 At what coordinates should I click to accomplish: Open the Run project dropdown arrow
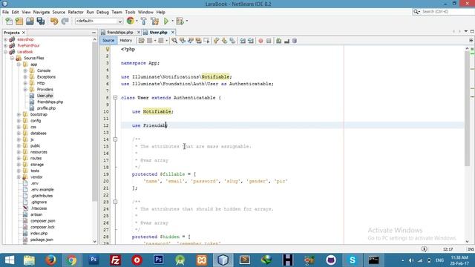[172, 21]
